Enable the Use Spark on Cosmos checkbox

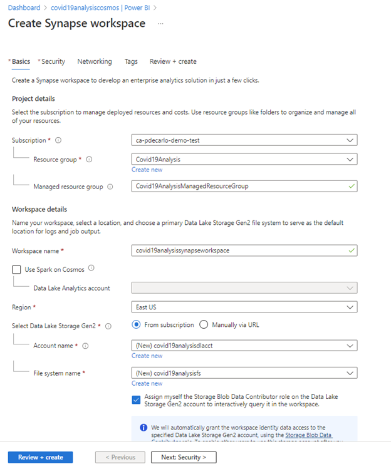pyautogui.click(x=16, y=269)
